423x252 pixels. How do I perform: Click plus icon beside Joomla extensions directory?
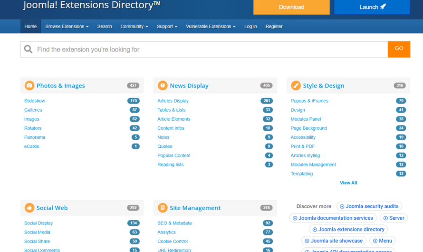315,230
